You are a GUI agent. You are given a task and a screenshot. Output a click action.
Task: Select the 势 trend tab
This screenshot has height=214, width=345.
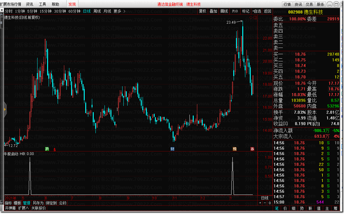click(302, 208)
